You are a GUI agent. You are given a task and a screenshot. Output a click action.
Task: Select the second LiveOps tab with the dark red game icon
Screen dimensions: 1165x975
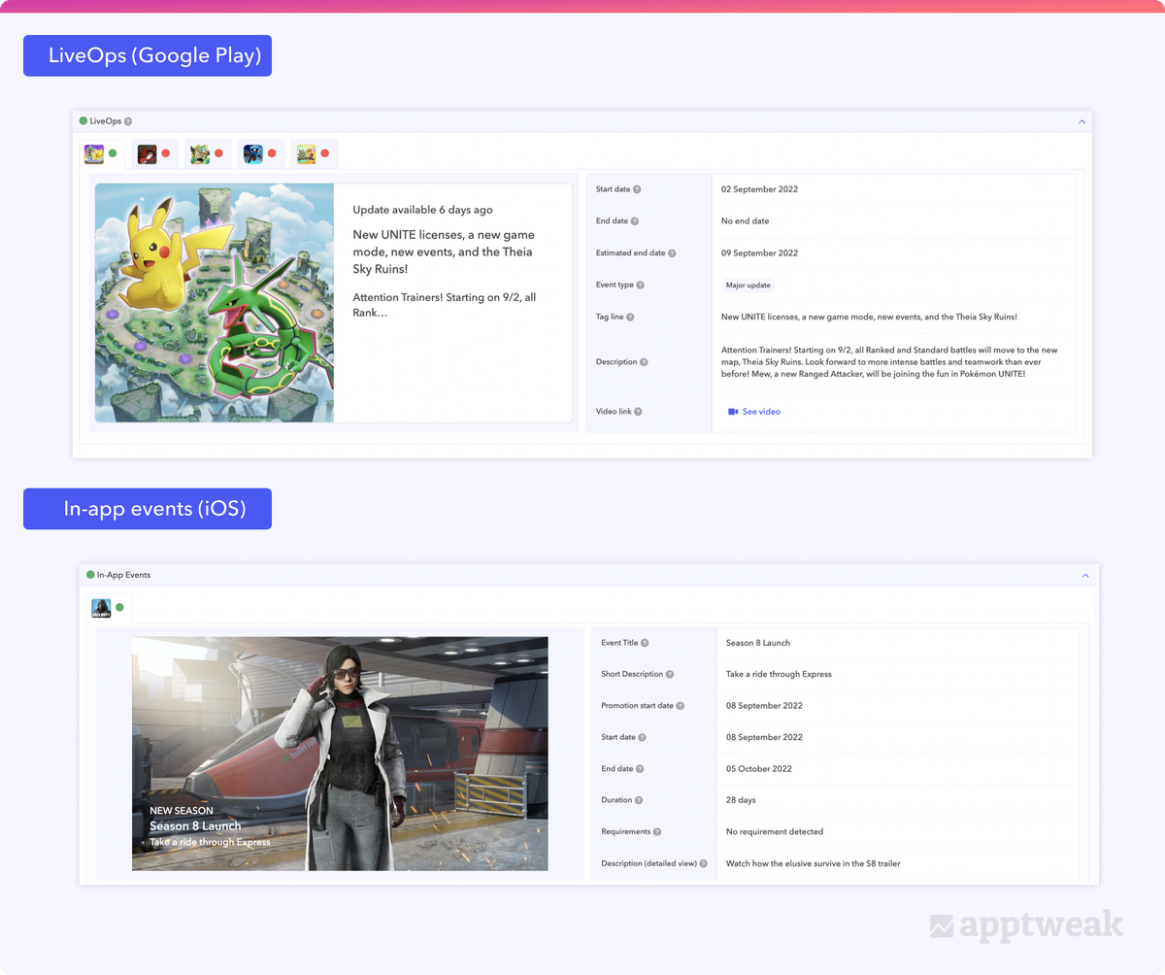pyautogui.click(x=154, y=154)
